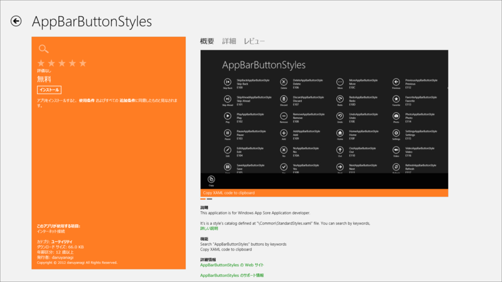Click the Skip Back icon in preview
The width and height of the screenshot is (502, 282).
227,82
